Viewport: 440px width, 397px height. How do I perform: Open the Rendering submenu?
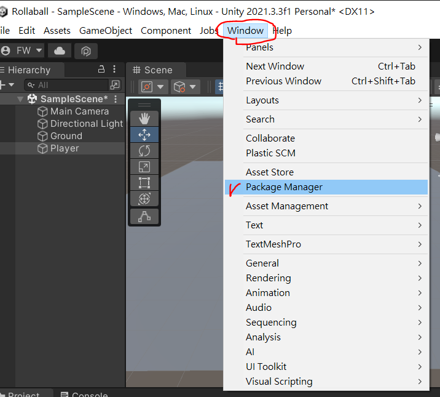(326, 278)
